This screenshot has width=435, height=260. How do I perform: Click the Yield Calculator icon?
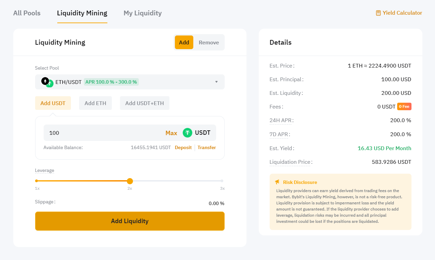point(378,13)
